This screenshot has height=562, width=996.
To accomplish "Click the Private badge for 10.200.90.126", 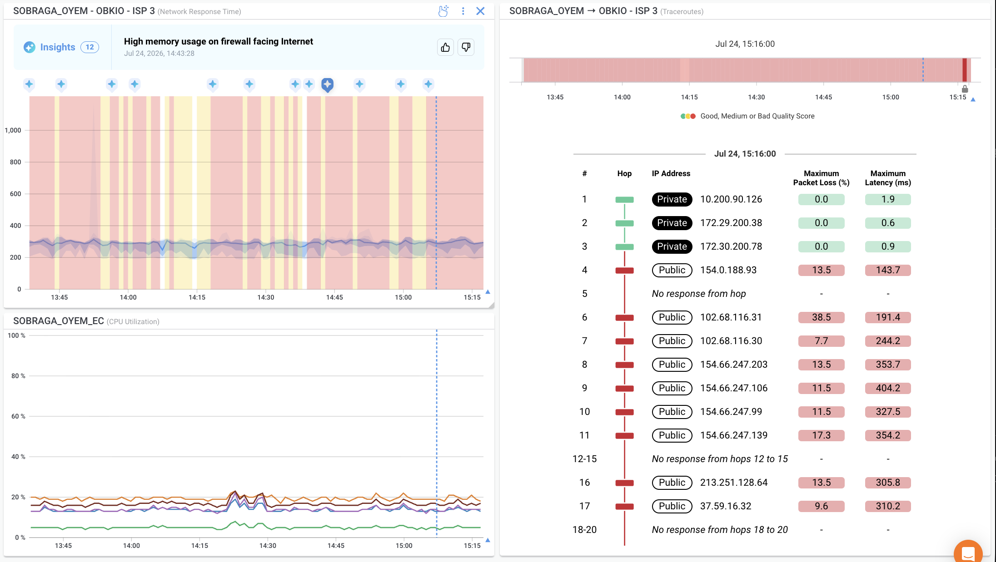I will click(x=672, y=199).
